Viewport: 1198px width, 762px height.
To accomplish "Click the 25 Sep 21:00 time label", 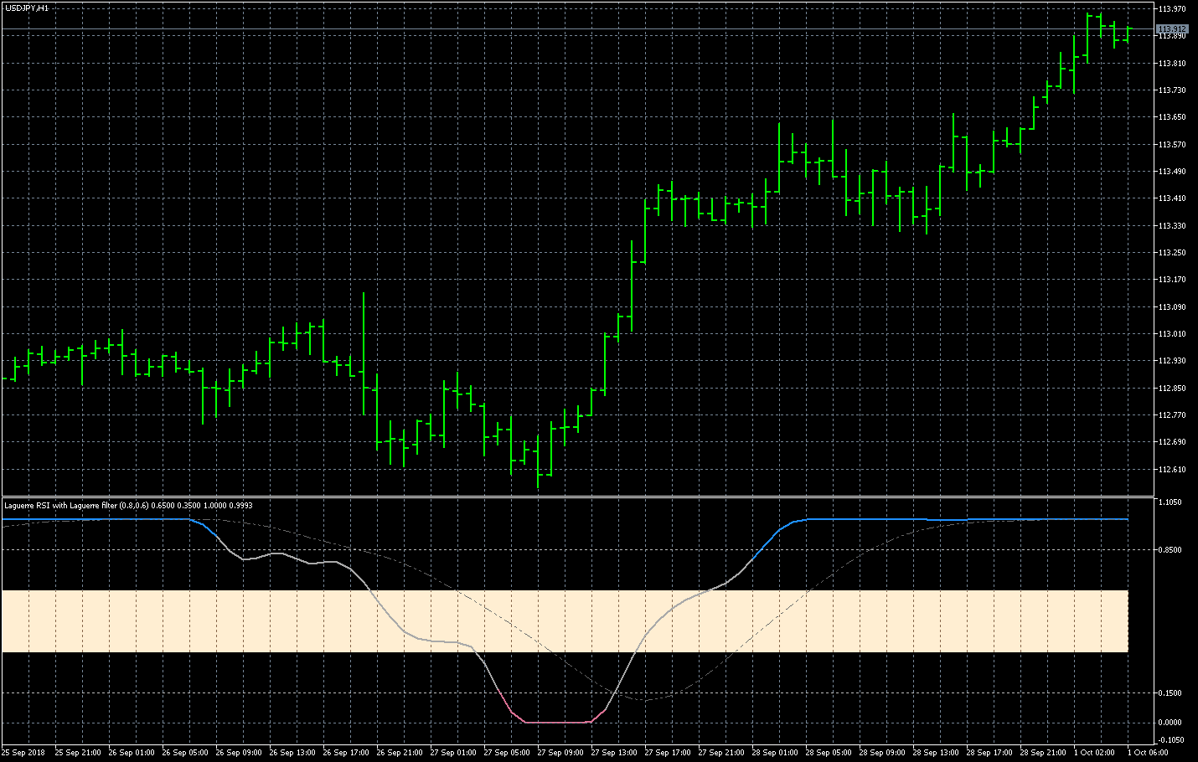I will 78,753.
